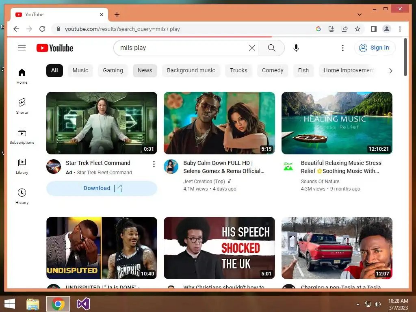Viewport: 416px width, 312px height.
Task: Click the page vertical scrollbar
Action: point(405,57)
